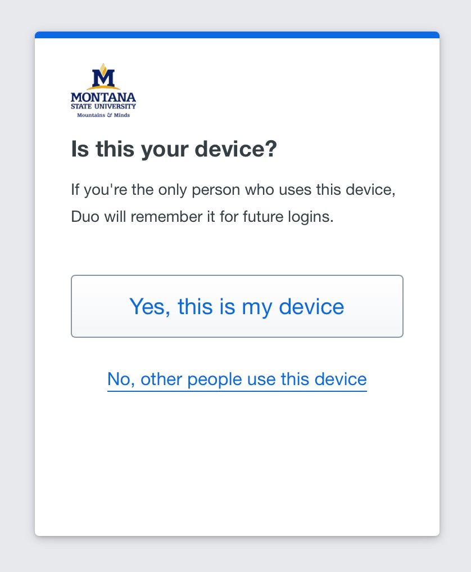This screenshot has width=471, height=572.
Task: Click the MONTANA wordmark text in the logo
Action: tap(103, 96)
